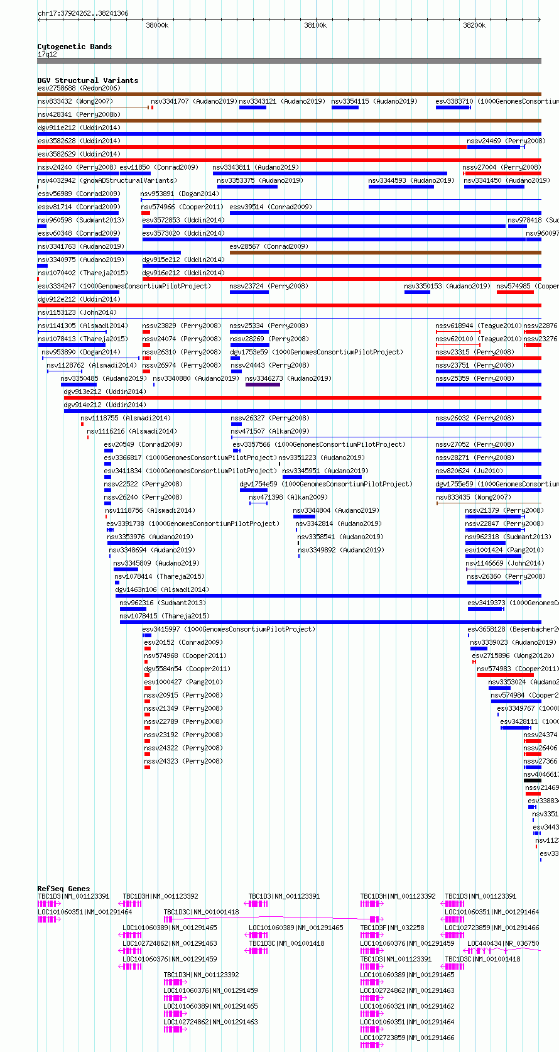Open variant nsv3343121 (Audano2019)

[x=281, y=101]
